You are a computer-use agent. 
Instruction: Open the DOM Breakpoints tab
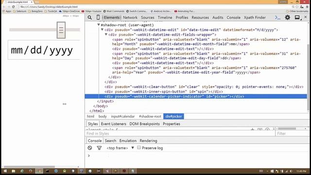[x=144, y=124]
